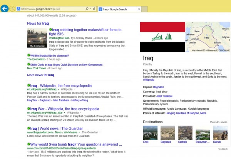Click New York Times source name
This screenshot has height=159, width=231.
click(37, 68)
